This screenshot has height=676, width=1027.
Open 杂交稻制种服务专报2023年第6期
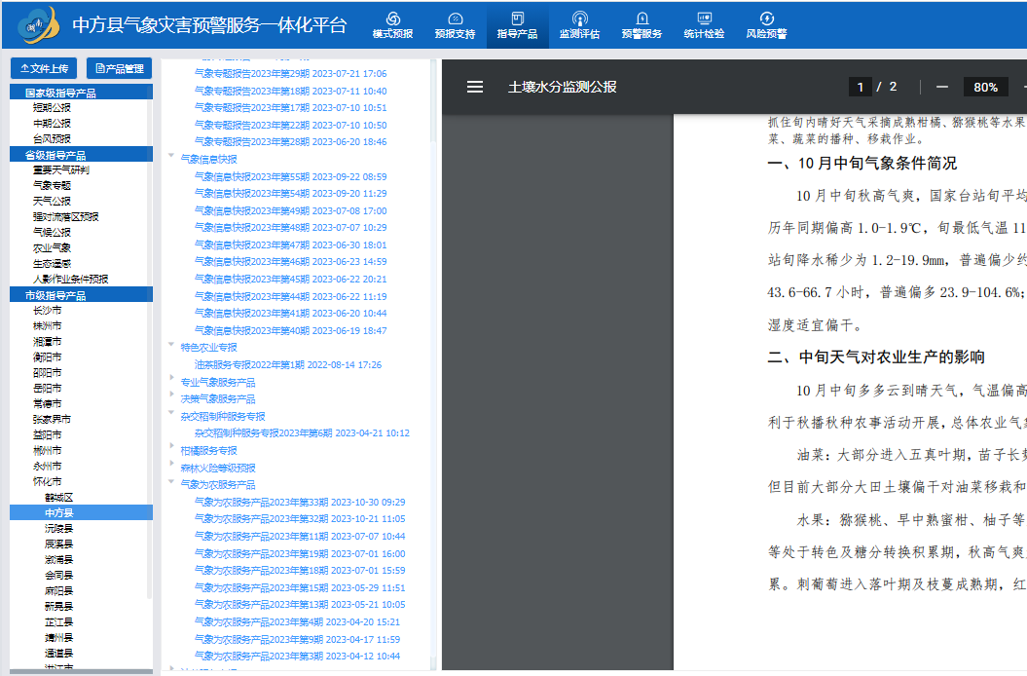coord(302,433)
